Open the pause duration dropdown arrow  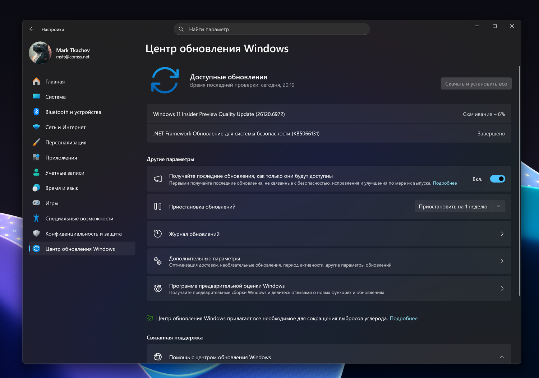(x=498, y=206)
